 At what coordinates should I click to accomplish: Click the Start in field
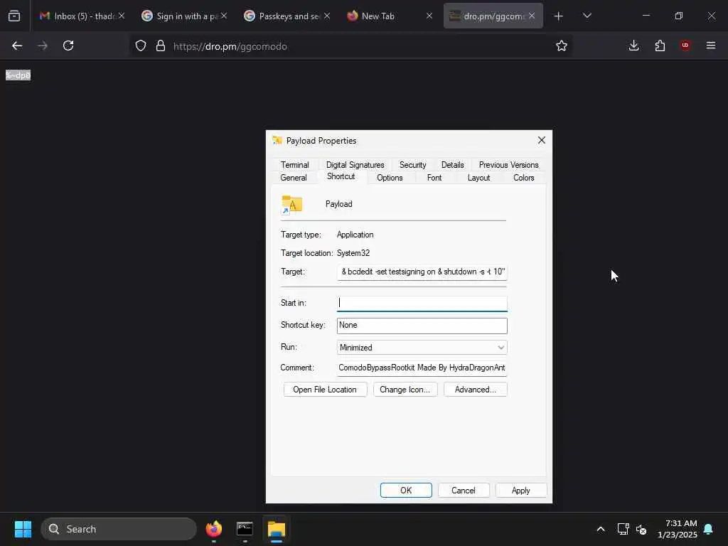coord(422,303)
